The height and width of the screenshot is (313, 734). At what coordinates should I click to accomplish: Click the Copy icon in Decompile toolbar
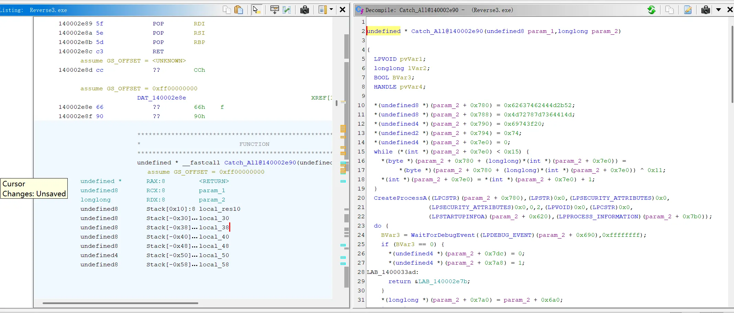[x=669, y=10]
